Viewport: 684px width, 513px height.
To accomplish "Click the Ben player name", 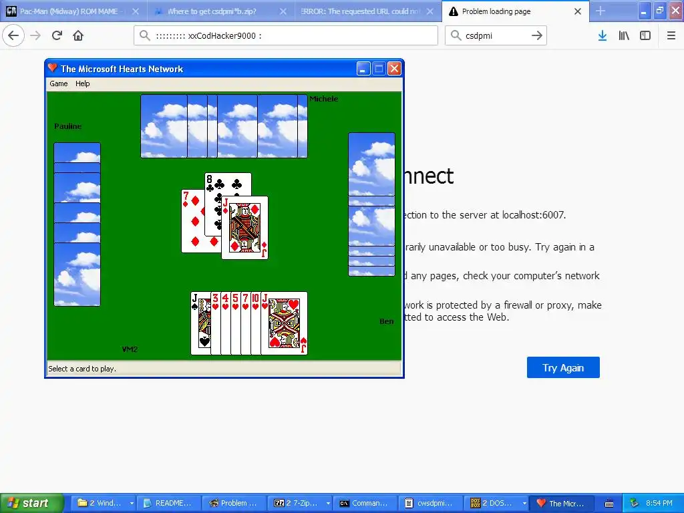I will click(387, 321).
